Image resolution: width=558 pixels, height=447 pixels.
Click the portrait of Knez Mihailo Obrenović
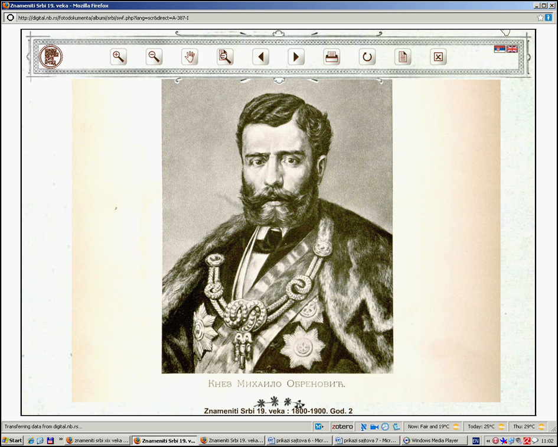[x=277, y=226]
